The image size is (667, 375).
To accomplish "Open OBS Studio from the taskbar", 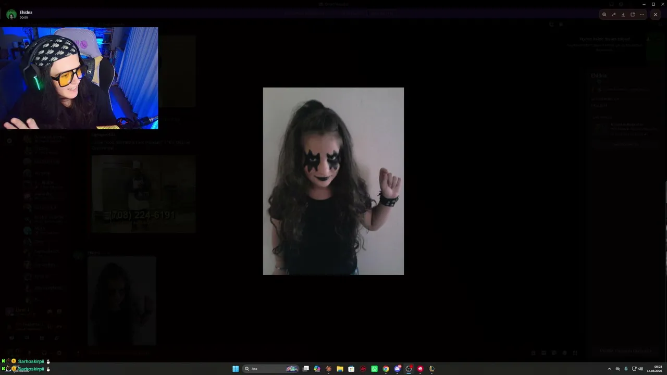I will [409, 369].
